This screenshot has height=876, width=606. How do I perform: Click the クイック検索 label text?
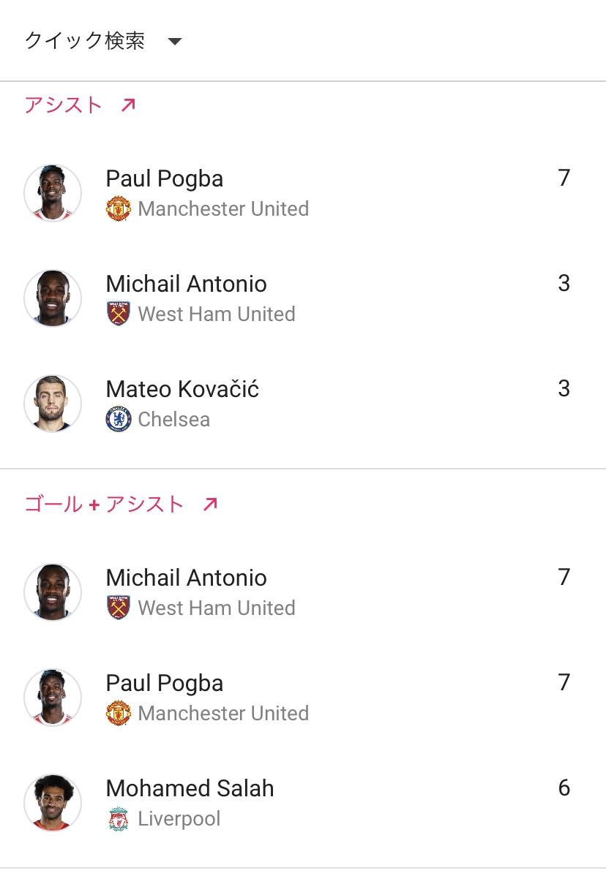(x=85, y=41)
